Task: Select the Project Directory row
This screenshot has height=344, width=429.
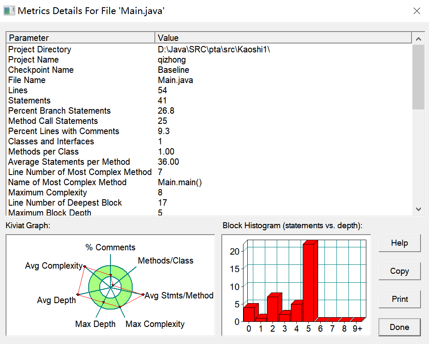Action: pos(209,49)
